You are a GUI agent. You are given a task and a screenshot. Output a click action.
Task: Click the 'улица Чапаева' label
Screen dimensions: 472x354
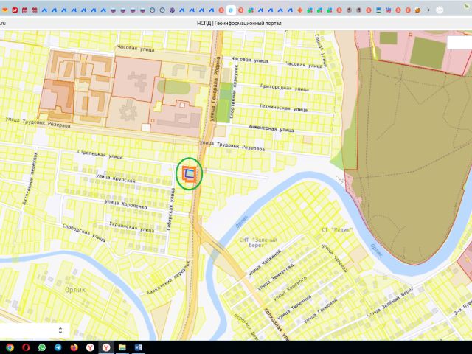pyautogui.click(x=335, y=258)
